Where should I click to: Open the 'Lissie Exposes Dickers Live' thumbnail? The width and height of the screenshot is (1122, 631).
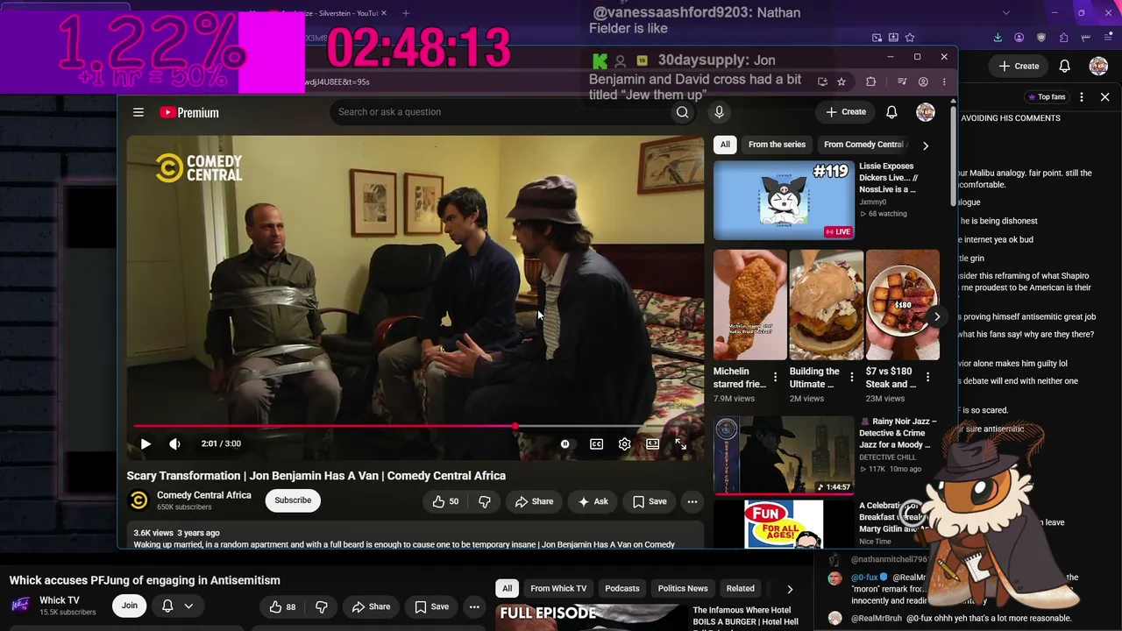784,200
